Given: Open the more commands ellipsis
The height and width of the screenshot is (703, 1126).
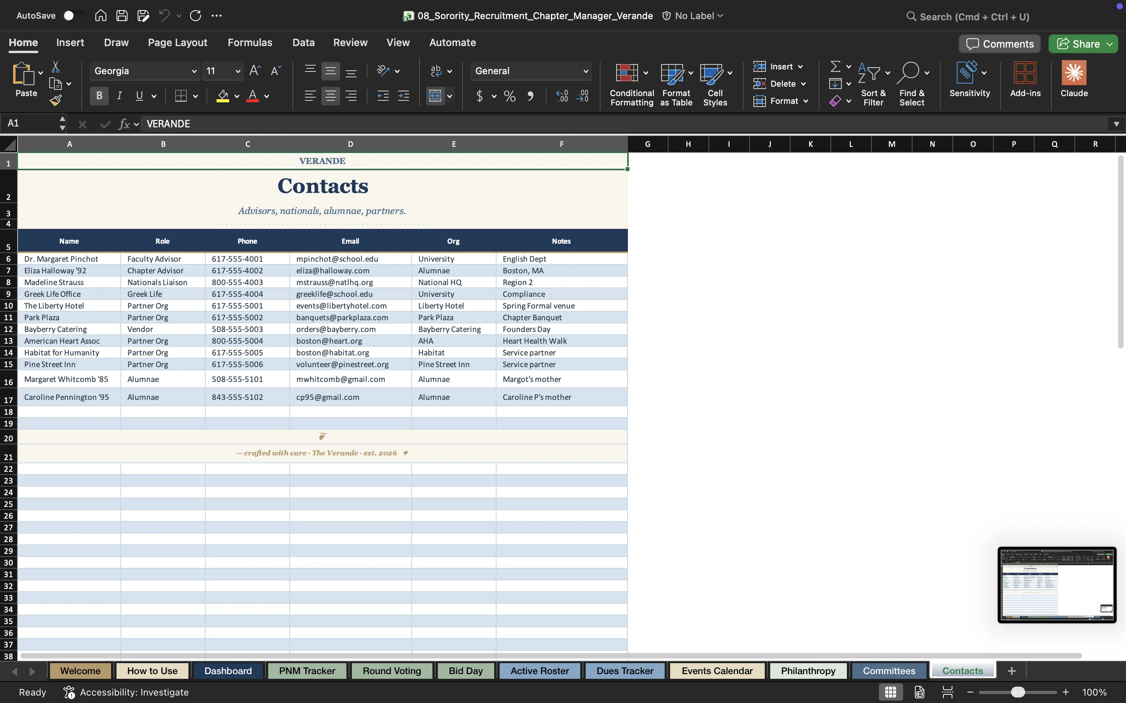Looking at the screenshot, I should 217,16.
